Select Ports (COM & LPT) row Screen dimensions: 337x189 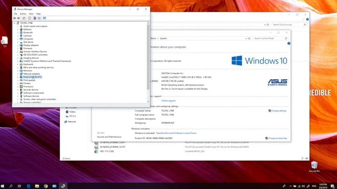click(33, 77)
